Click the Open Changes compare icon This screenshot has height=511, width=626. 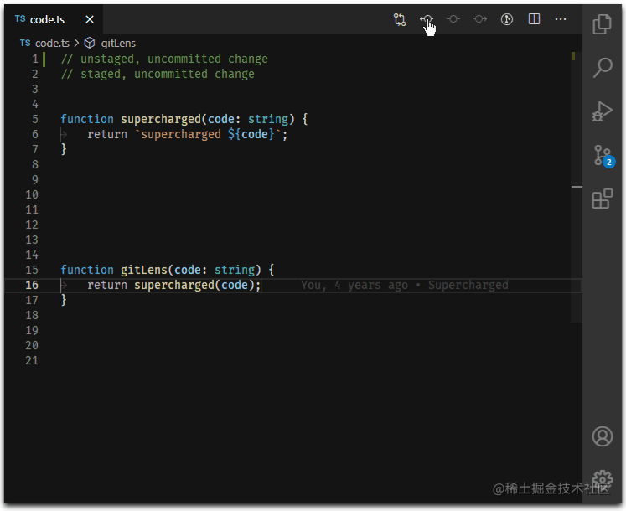pyautogui.click(x=400, y=19)
